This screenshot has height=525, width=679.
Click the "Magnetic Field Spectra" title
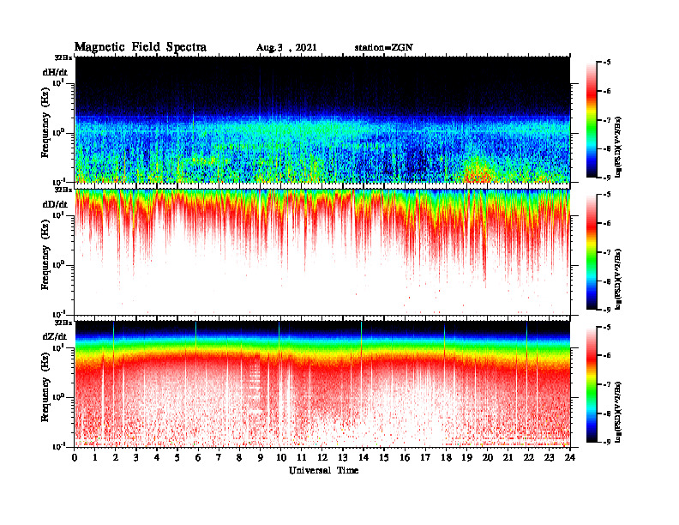coord(141,47)
